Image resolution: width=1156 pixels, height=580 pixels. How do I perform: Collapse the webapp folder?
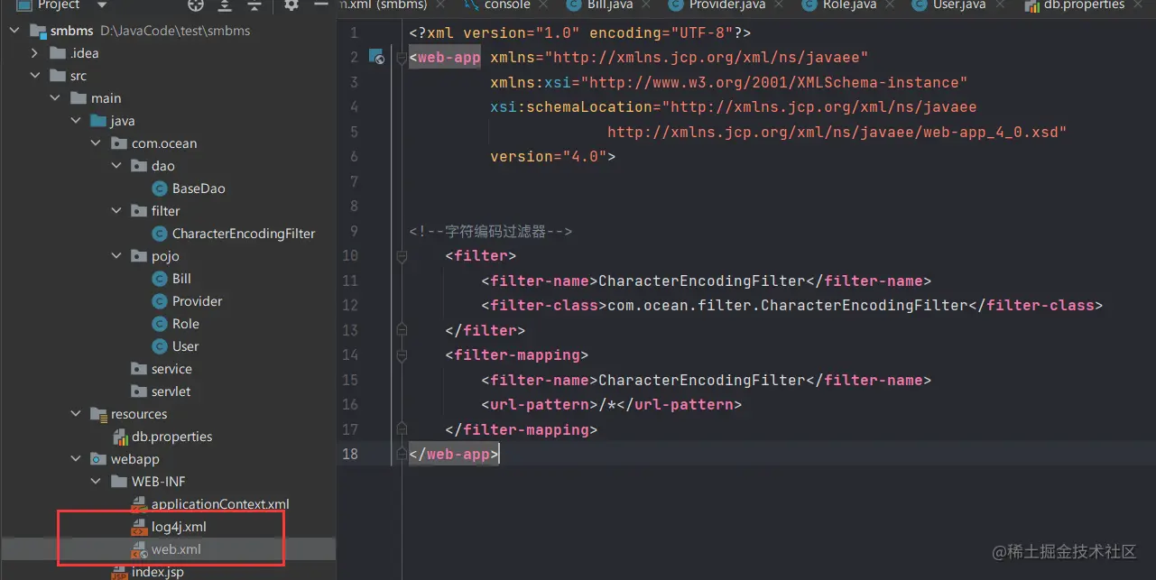tap(76, 459)
